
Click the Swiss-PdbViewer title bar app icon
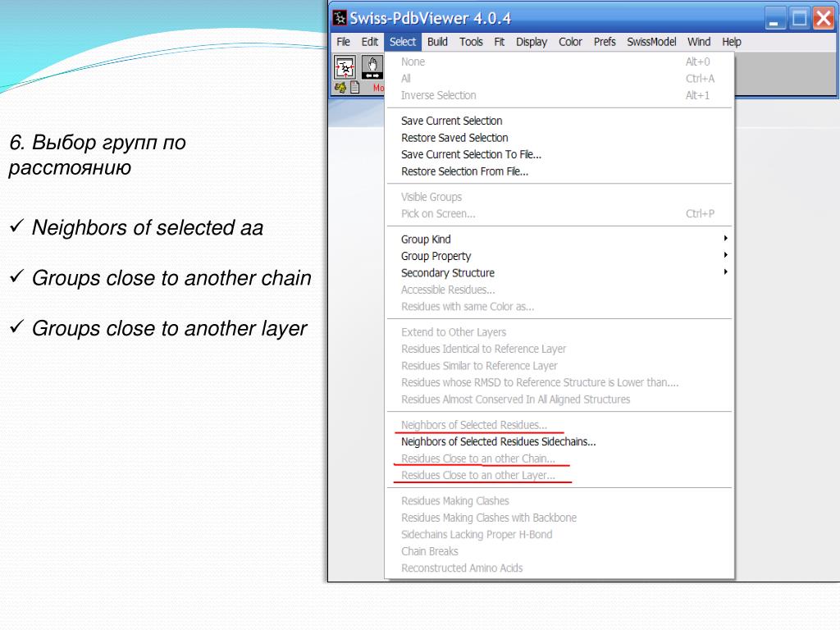pyautogui.click(x=340, y=18)
